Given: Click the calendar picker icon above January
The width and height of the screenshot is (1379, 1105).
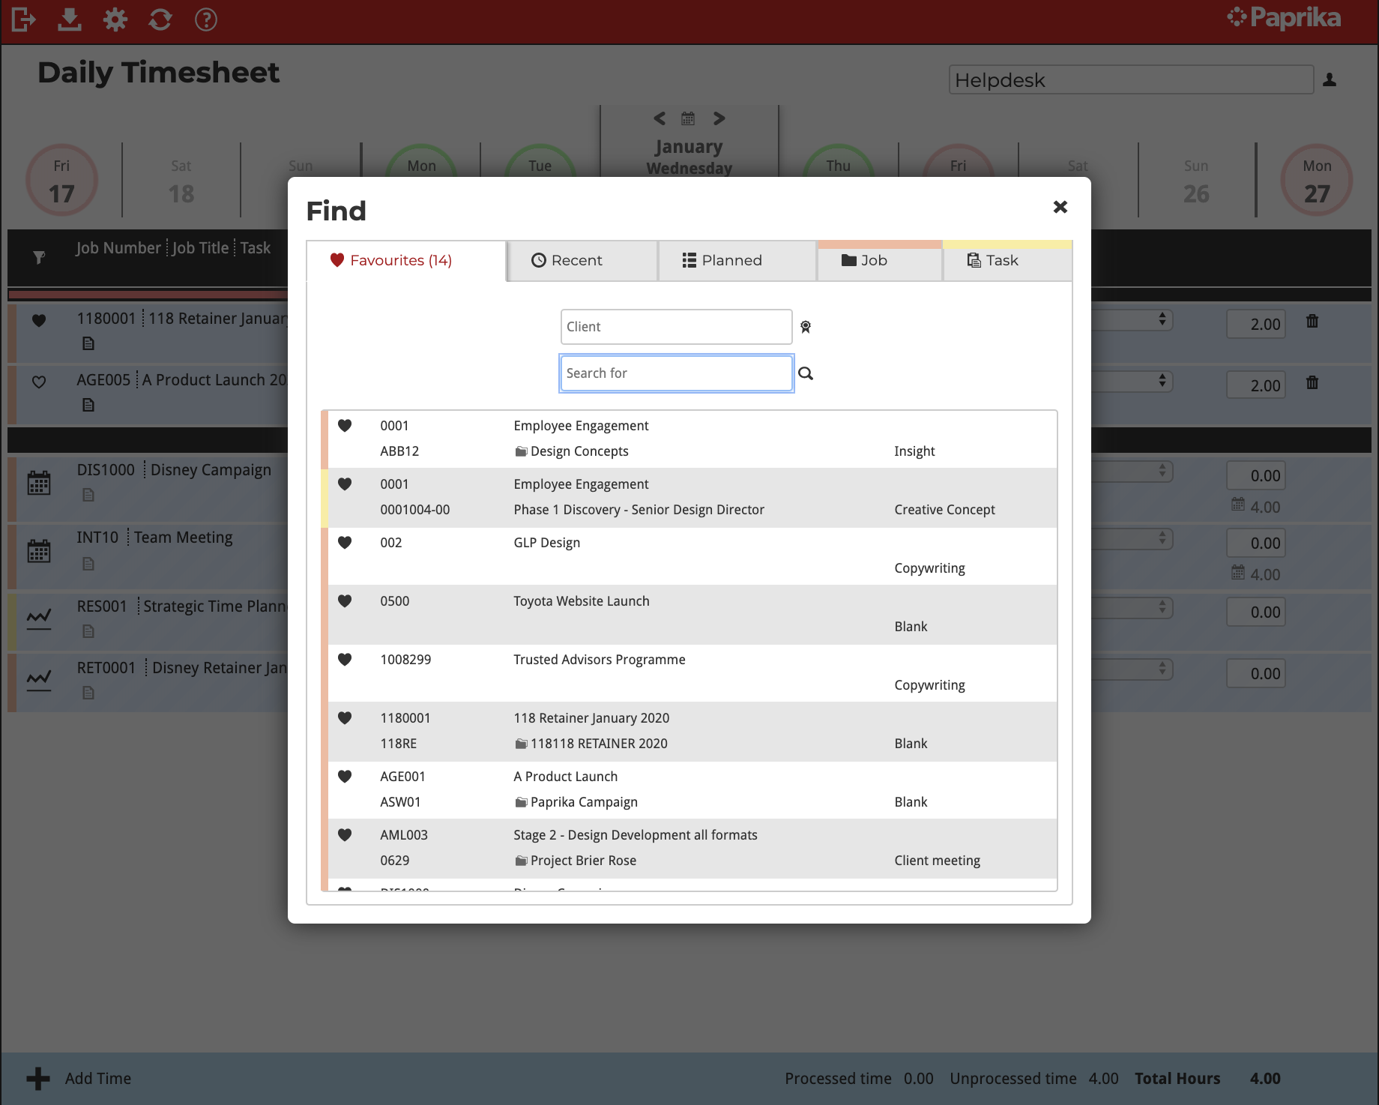Looking at the screenshot, I should pos(688,118).
